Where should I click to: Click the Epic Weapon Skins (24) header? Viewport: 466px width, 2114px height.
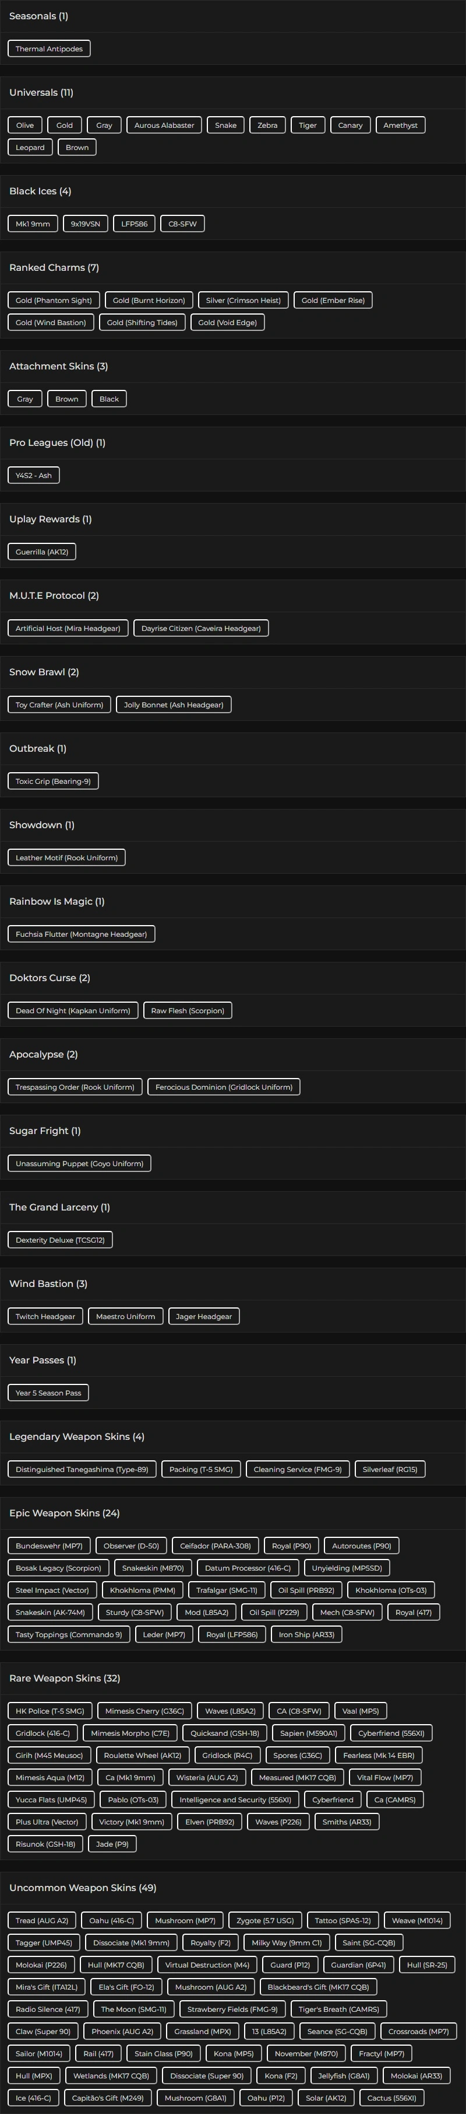tap(65, 1513)
